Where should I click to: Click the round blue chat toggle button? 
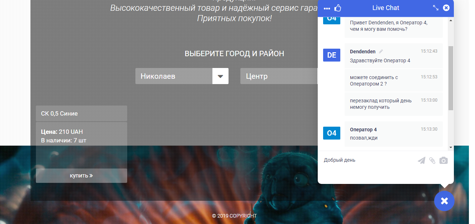(444, 201)
